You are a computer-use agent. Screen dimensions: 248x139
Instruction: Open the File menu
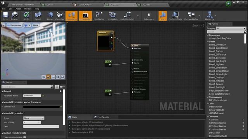pos(4,9)
